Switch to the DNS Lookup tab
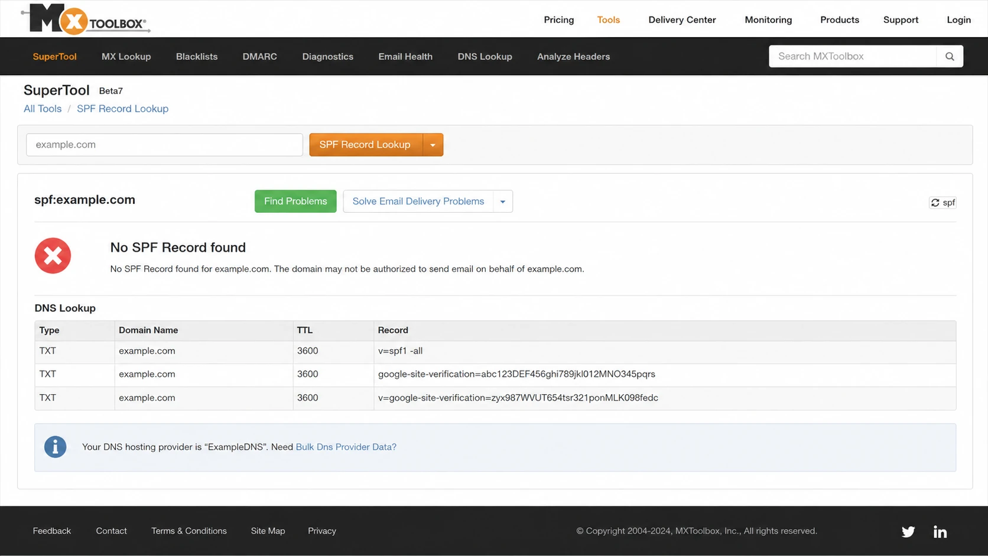988x556 pixels. pos(485,57)
